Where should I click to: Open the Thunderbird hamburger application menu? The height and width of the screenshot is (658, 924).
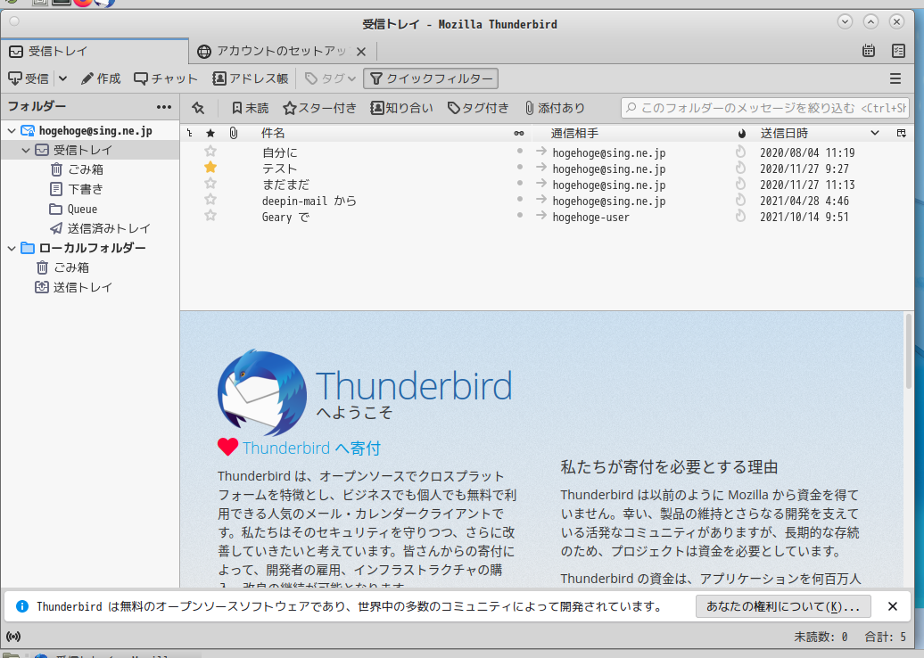[895, 78]
